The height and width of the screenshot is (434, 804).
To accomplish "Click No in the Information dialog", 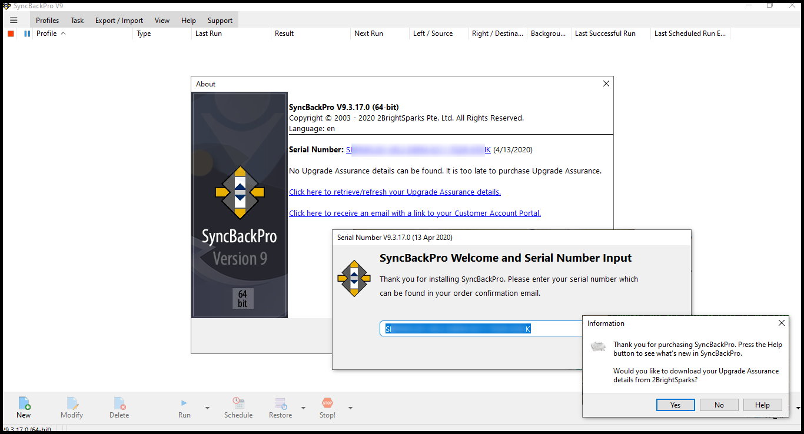I will point(719,405).
